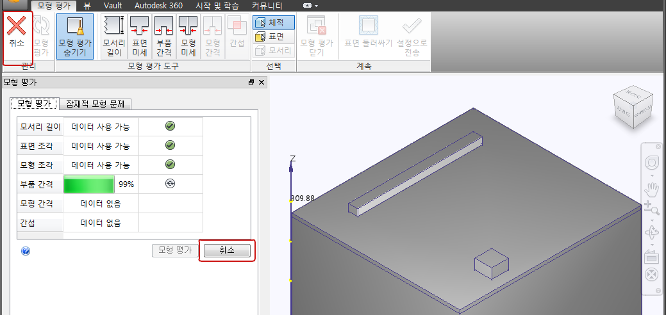
Task: Click the ViewCube in the viewport
Action: coord(633,108)
